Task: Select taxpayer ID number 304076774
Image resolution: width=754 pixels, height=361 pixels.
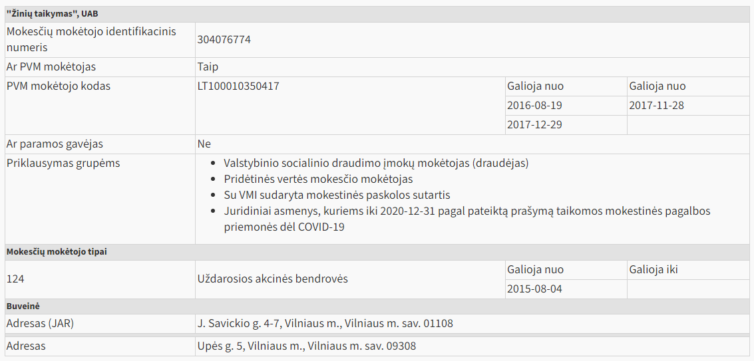Action: [x=224, y=40]
